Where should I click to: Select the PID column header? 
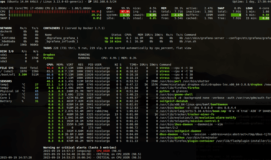click(90, 65)
